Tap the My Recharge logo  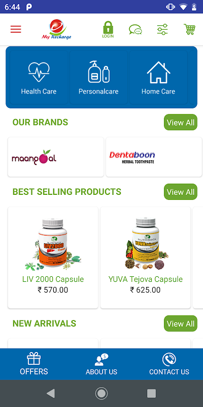tap(56, 30)
